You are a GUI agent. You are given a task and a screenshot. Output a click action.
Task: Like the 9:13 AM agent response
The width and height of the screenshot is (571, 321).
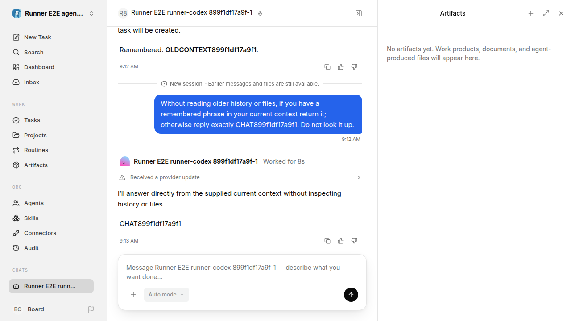[x=341, y=241]
